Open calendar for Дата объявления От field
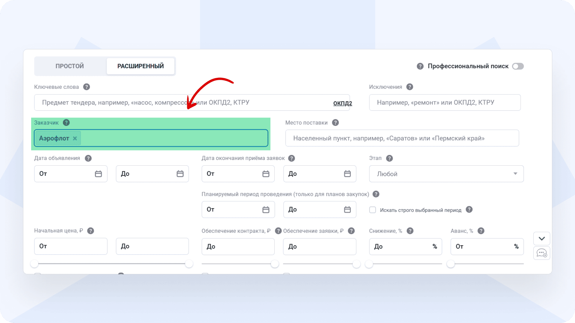575x323 pixels. [98, 174]
